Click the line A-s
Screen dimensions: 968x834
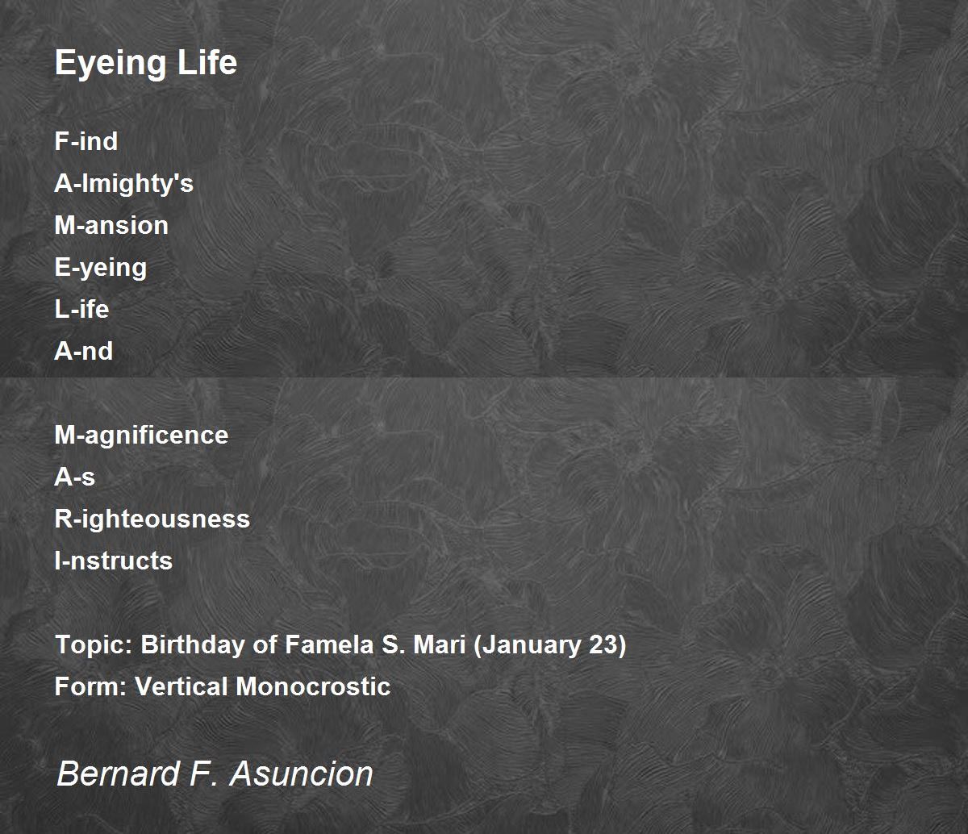click(x=75, y=477)
